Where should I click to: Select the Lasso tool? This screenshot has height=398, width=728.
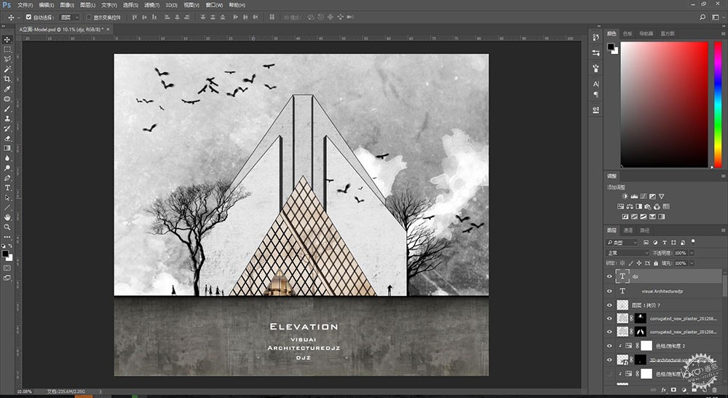[7, 59]
